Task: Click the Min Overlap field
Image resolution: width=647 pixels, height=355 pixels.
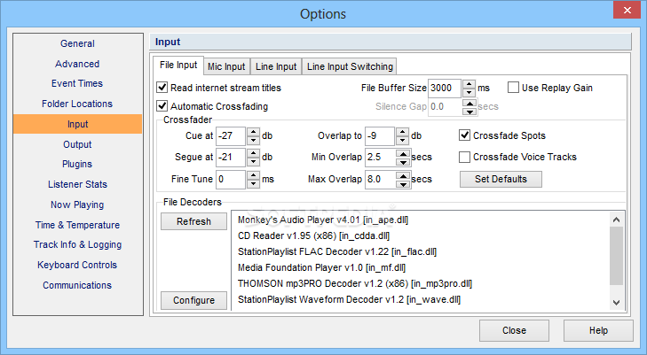Action: (380, 157)
